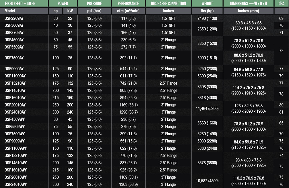Click the 11,464 (5200) weight cell
The width and height of the screenshot is (289, 188).
click(x=207, y=109)
